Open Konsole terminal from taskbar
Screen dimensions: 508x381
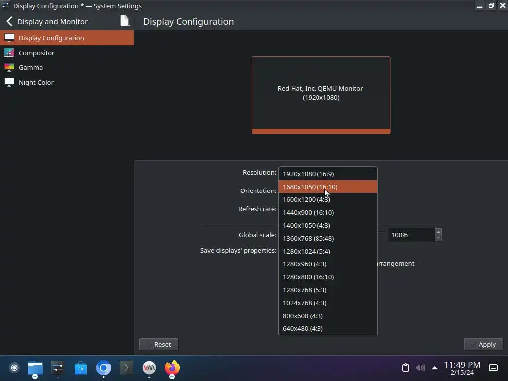click(x=127, y=368)
